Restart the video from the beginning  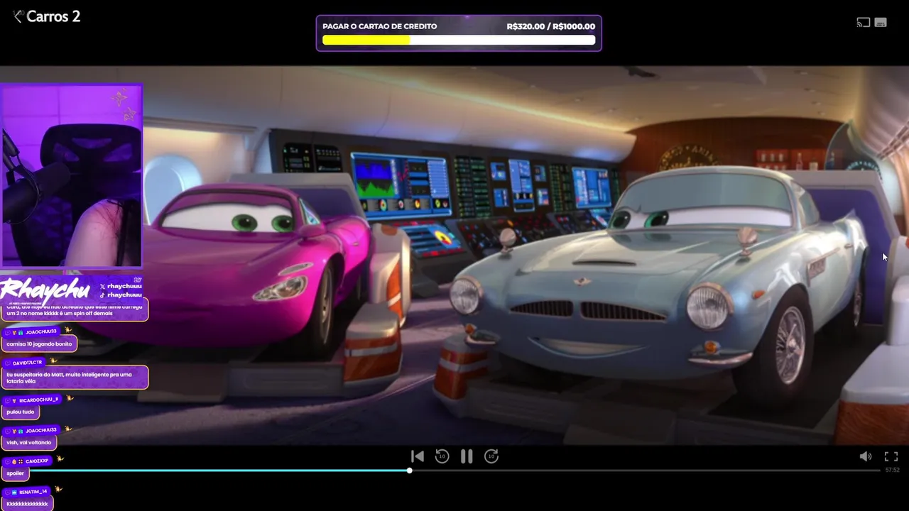click(x=418, y=456)
